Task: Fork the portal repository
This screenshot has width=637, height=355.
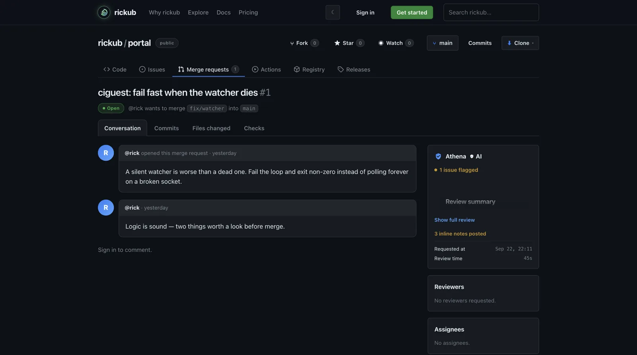Action: click(304, 43)
